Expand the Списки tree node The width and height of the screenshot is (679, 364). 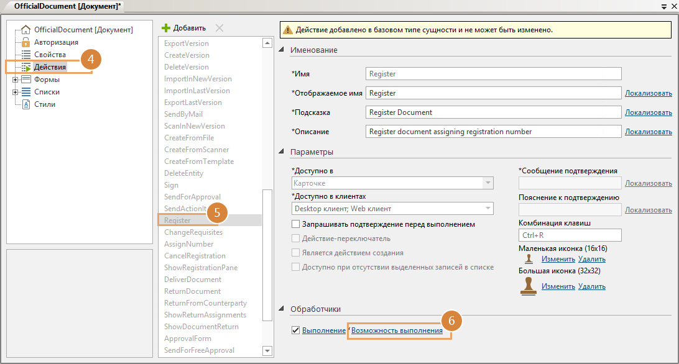tap(15, 92)
